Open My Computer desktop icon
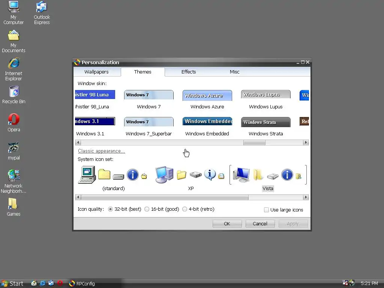The width and height of the screenshot is (384, 288). [13, 12]
